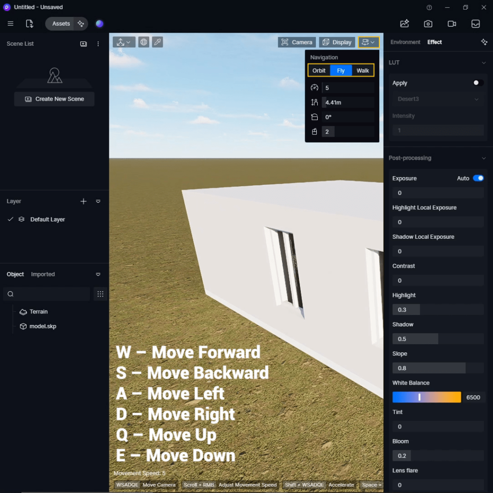Expand the navigation mode dropdown
This screenshot has height=493, width=493.
coord(369,42)
